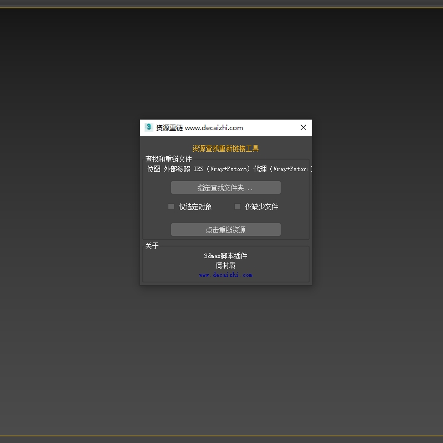The image size is (443, 443).
Task: Click the 3ds Max icon in title bar
Action: pos(148,127)
